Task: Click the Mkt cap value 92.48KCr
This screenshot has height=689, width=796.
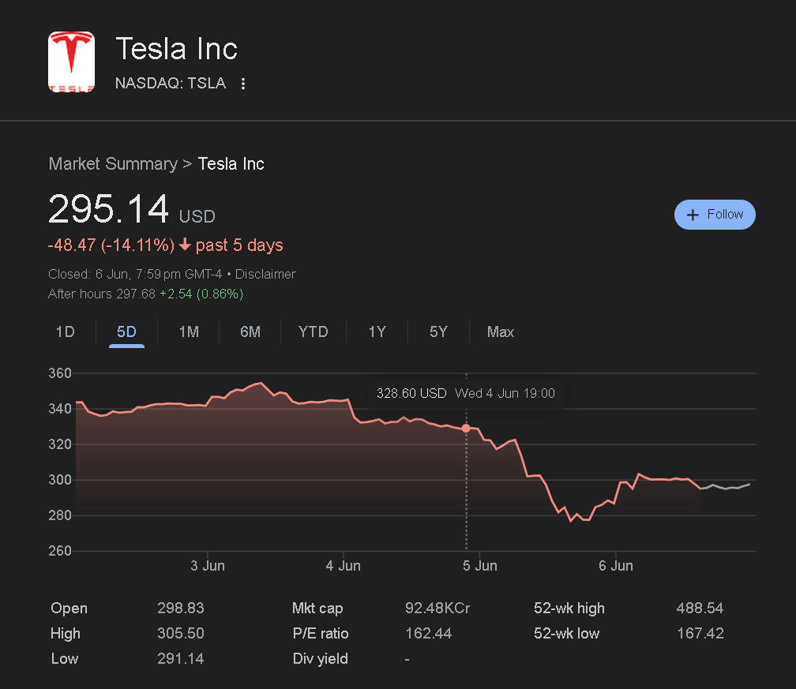Action: pos(437,608)
